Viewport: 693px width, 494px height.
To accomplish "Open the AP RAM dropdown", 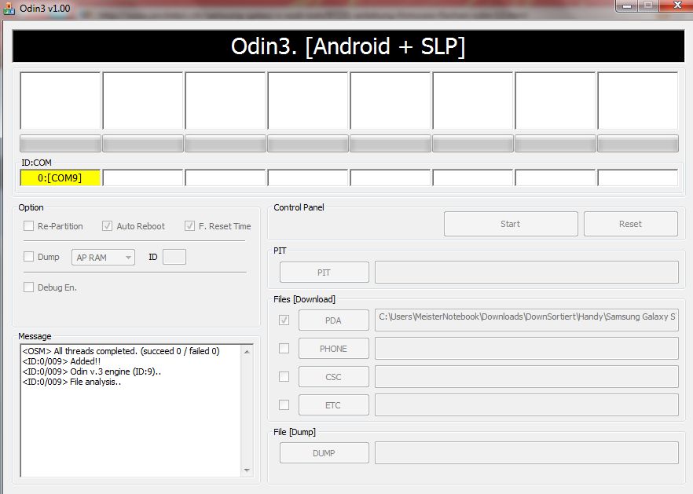I will [x=103, y=257].
